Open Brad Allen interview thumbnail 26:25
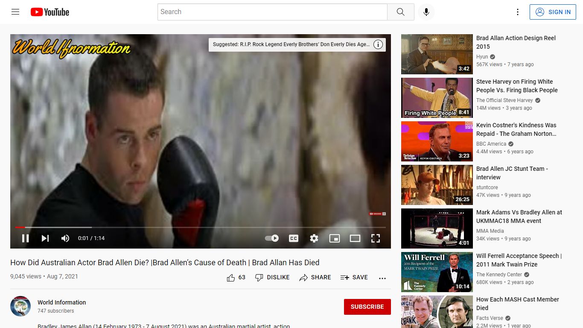583x328 pixels. pos(437,185)
